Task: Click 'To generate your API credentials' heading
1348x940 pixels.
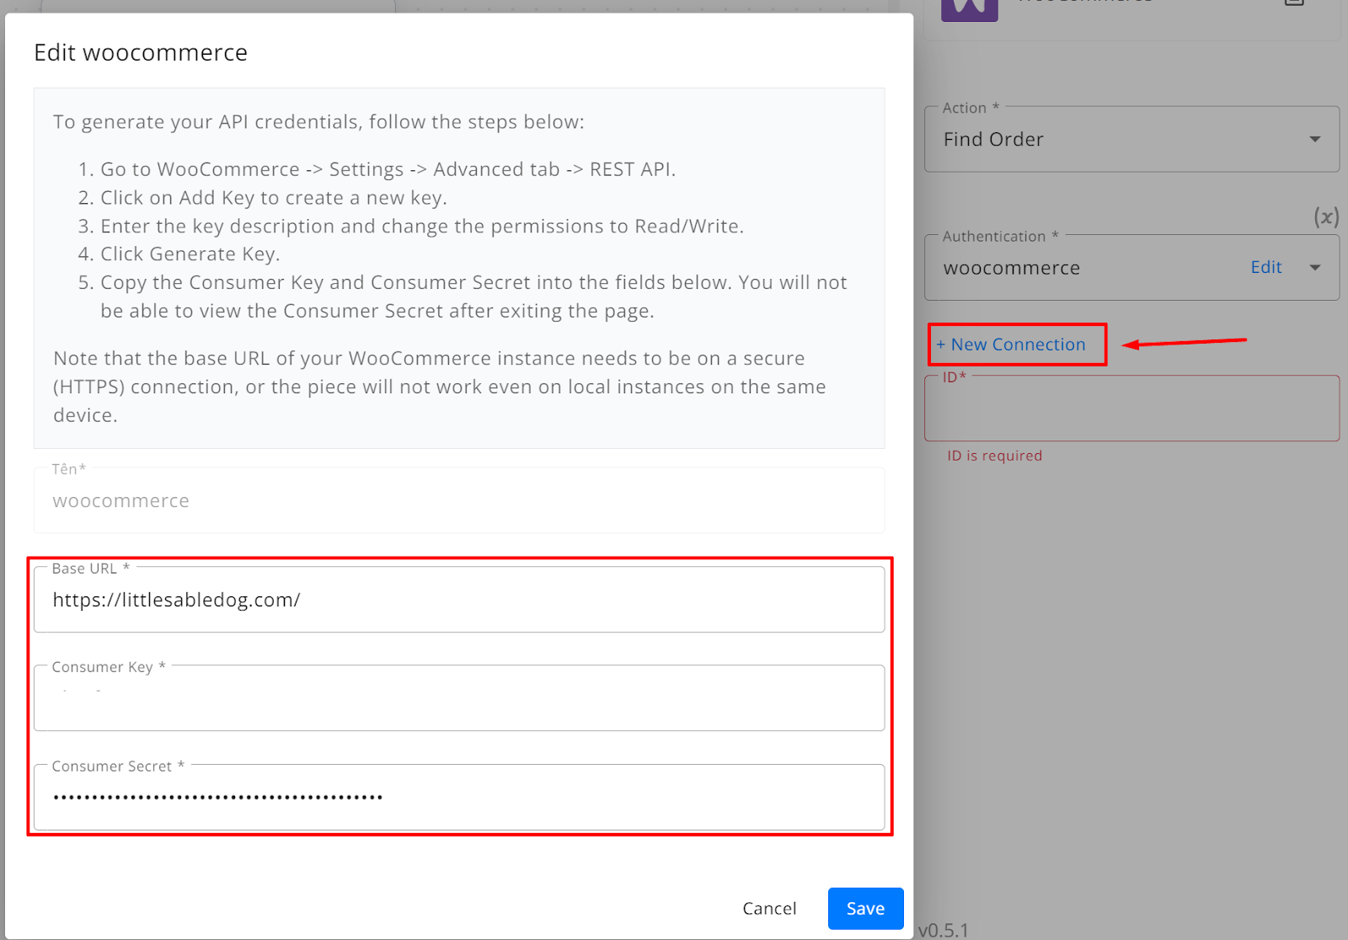Action: 318,122
